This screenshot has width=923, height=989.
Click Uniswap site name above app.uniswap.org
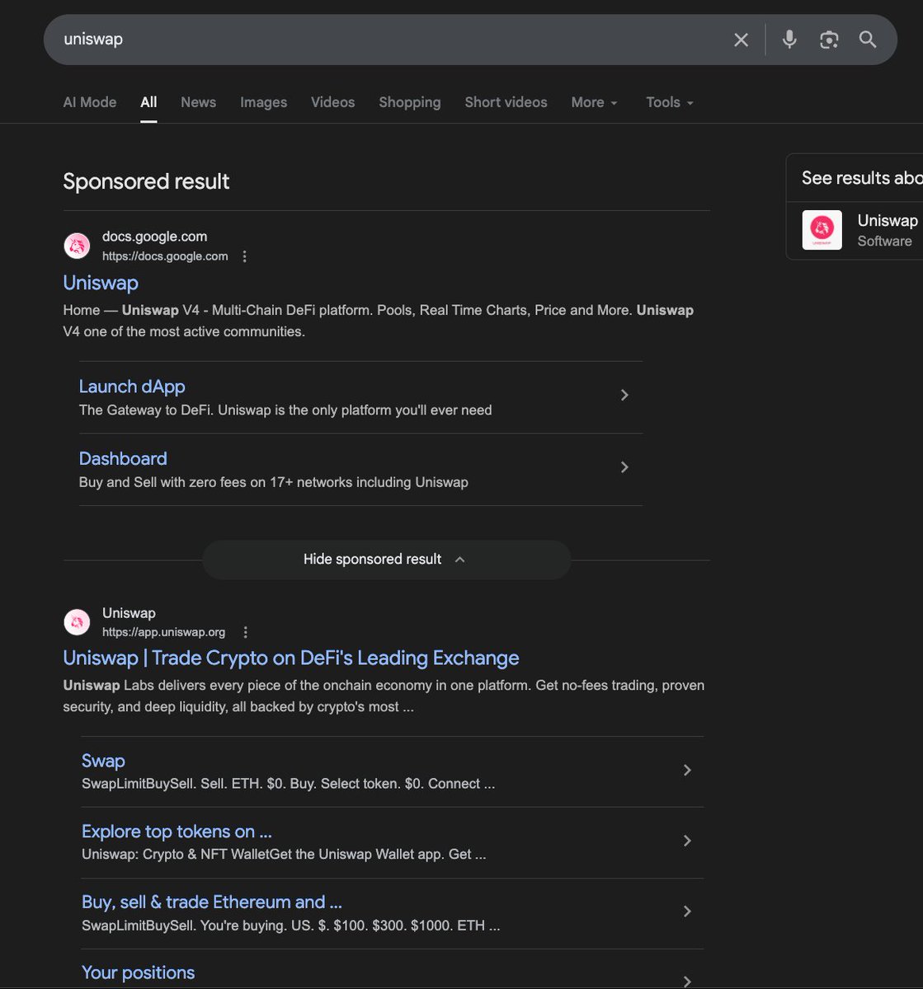(x=129, y=613)
